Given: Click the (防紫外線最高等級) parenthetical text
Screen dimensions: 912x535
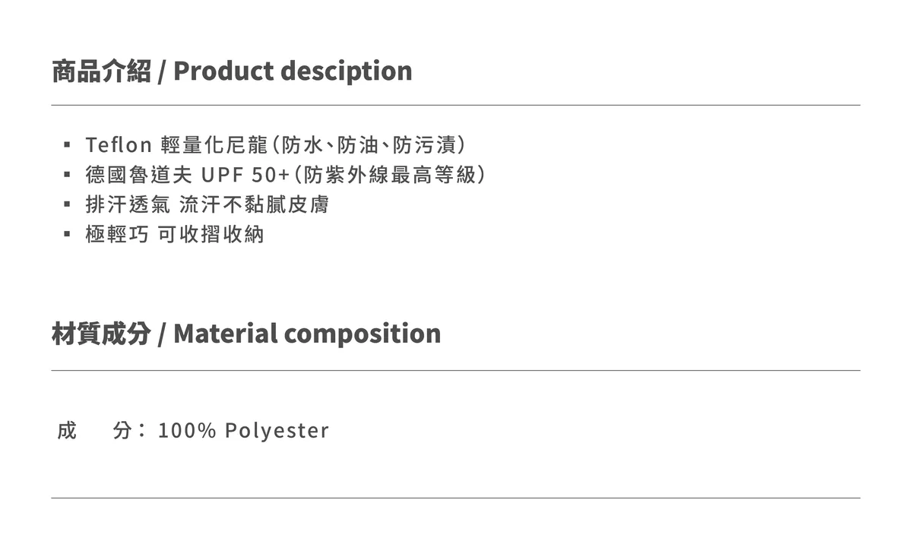Looking at the screenshot, I should [x=389, y=175].
